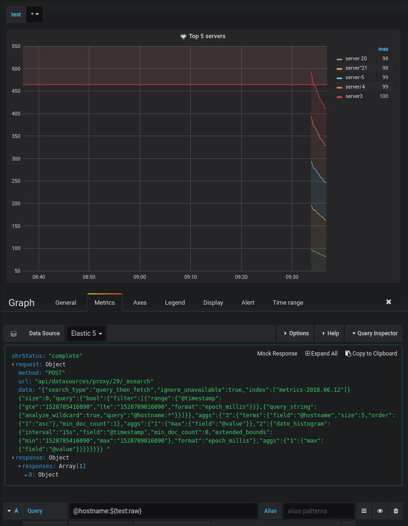This screenshot has height=526, width=408.
Task: Click the database icon next to Data Source
Action: pos(14,333)
